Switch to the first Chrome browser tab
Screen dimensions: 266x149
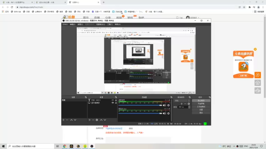pyautogui.click(x=17, y=2)
